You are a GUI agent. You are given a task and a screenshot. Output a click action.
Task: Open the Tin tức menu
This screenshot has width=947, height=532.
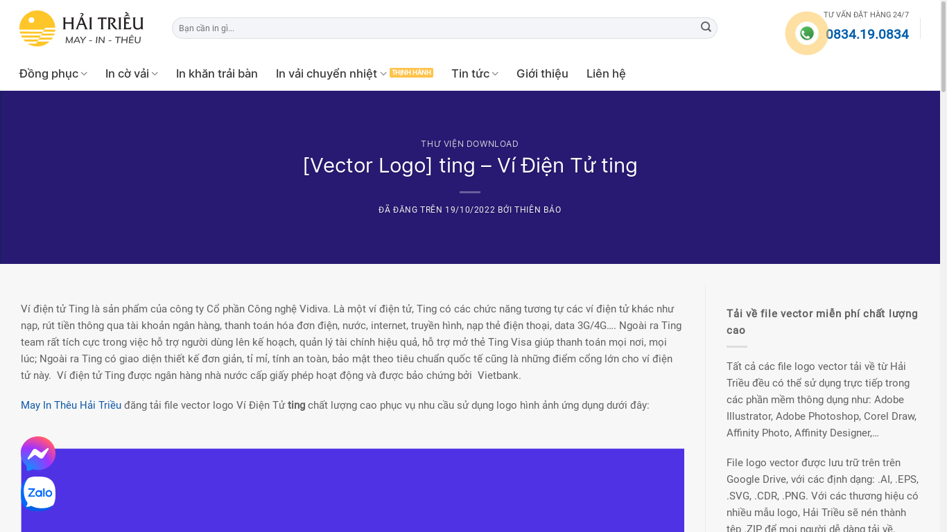click(470, 73)
